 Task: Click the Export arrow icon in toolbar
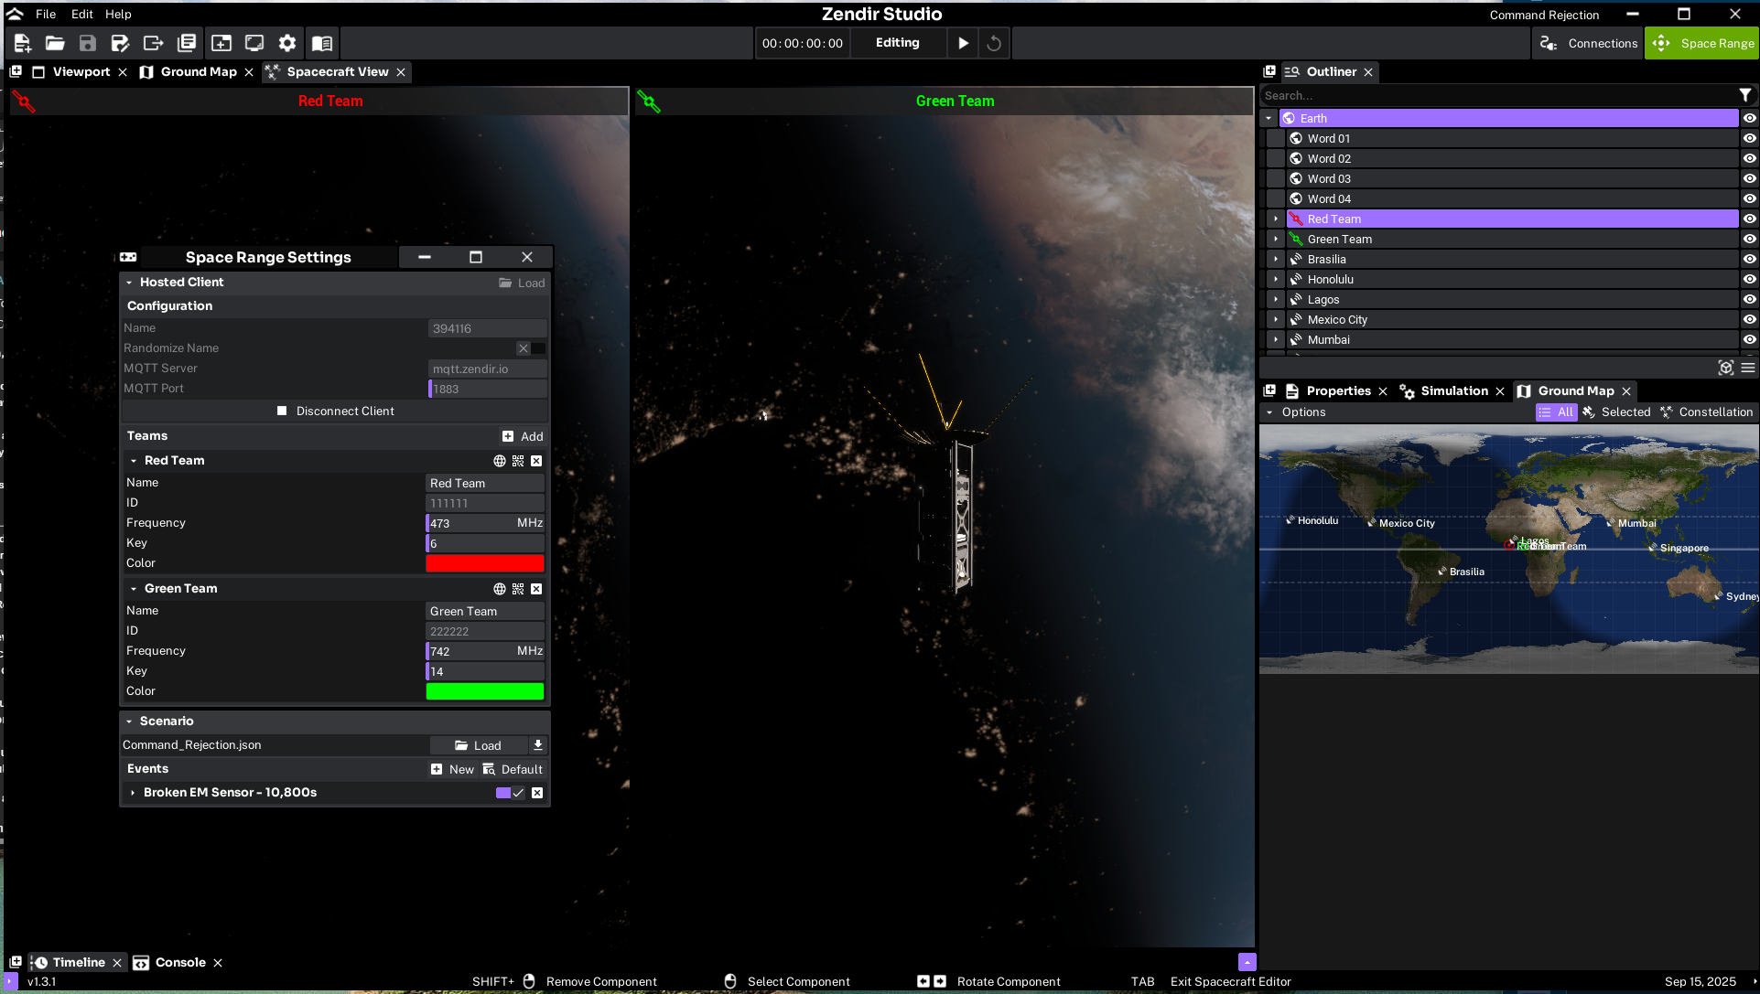coord(153,43)
